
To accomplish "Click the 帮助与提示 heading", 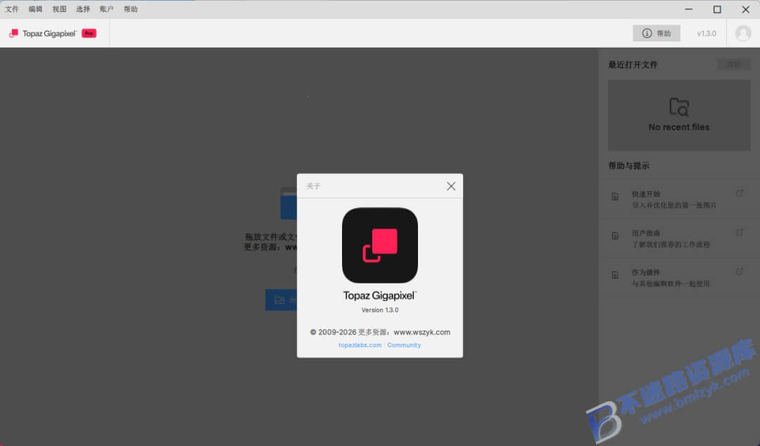I will (x=628, y=166).
